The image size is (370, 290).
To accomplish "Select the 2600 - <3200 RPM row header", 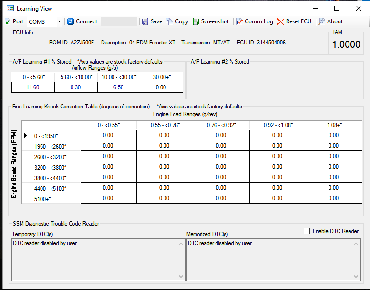I will point(51,157).
